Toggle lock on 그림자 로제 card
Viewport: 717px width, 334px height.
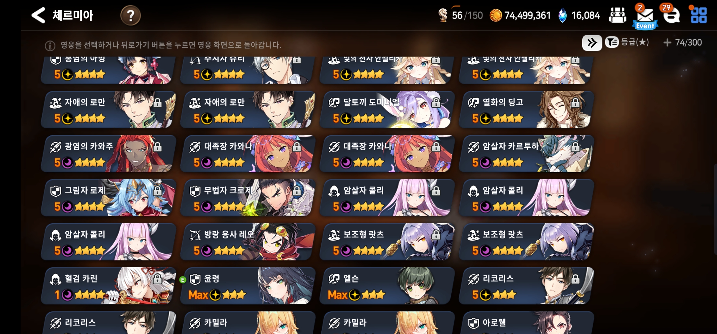[157, 191]
